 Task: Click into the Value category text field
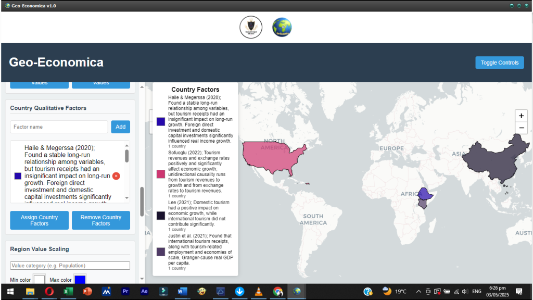pyautogui.click(x=70, y=266)
